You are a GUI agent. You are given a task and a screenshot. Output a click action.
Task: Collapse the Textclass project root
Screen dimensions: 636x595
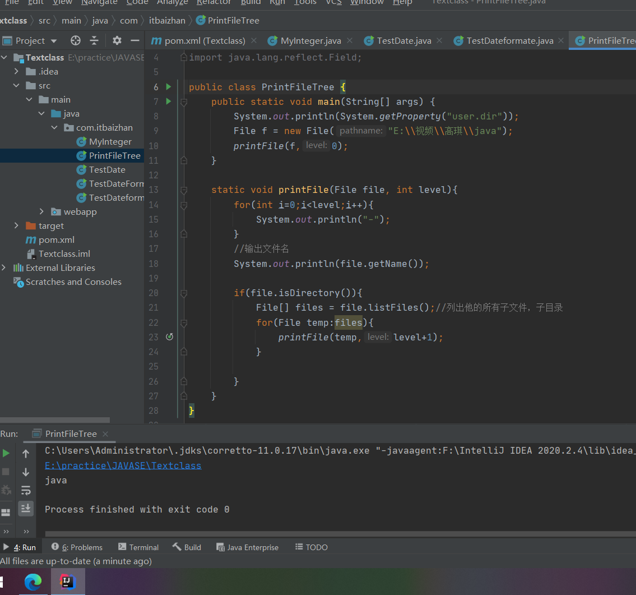click(x=4, y=58)
